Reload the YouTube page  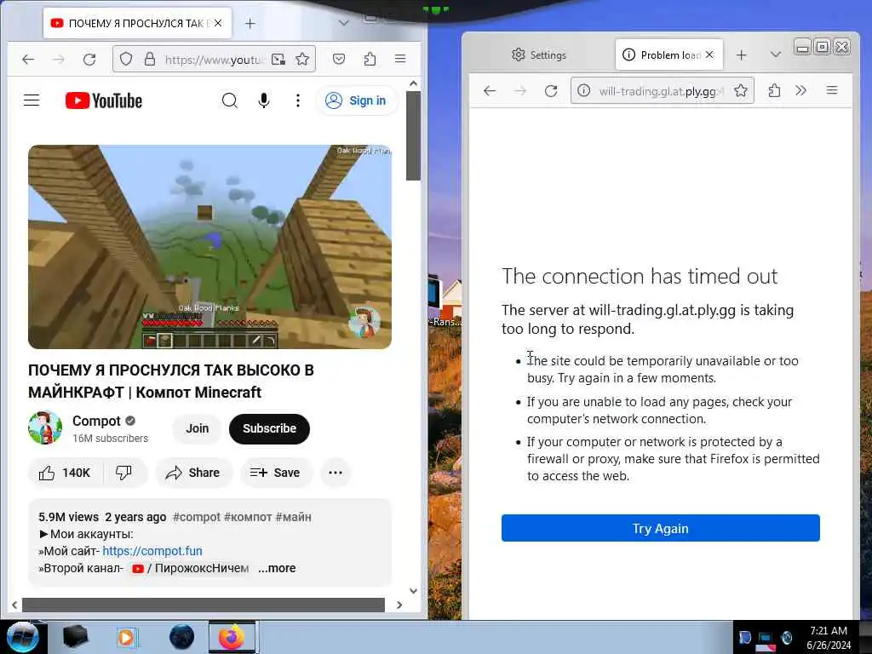click(89, 59)
